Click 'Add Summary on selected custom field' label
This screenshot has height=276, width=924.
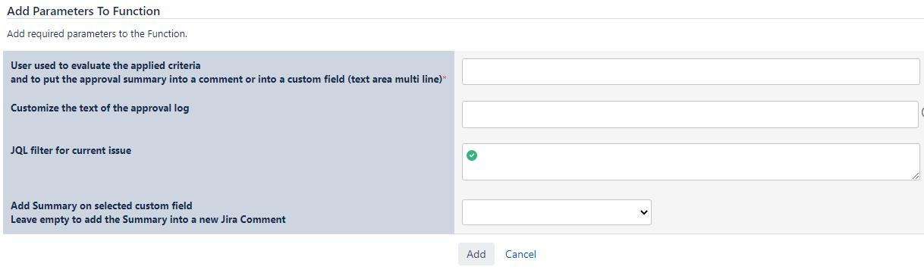click(x=102, y=205)
